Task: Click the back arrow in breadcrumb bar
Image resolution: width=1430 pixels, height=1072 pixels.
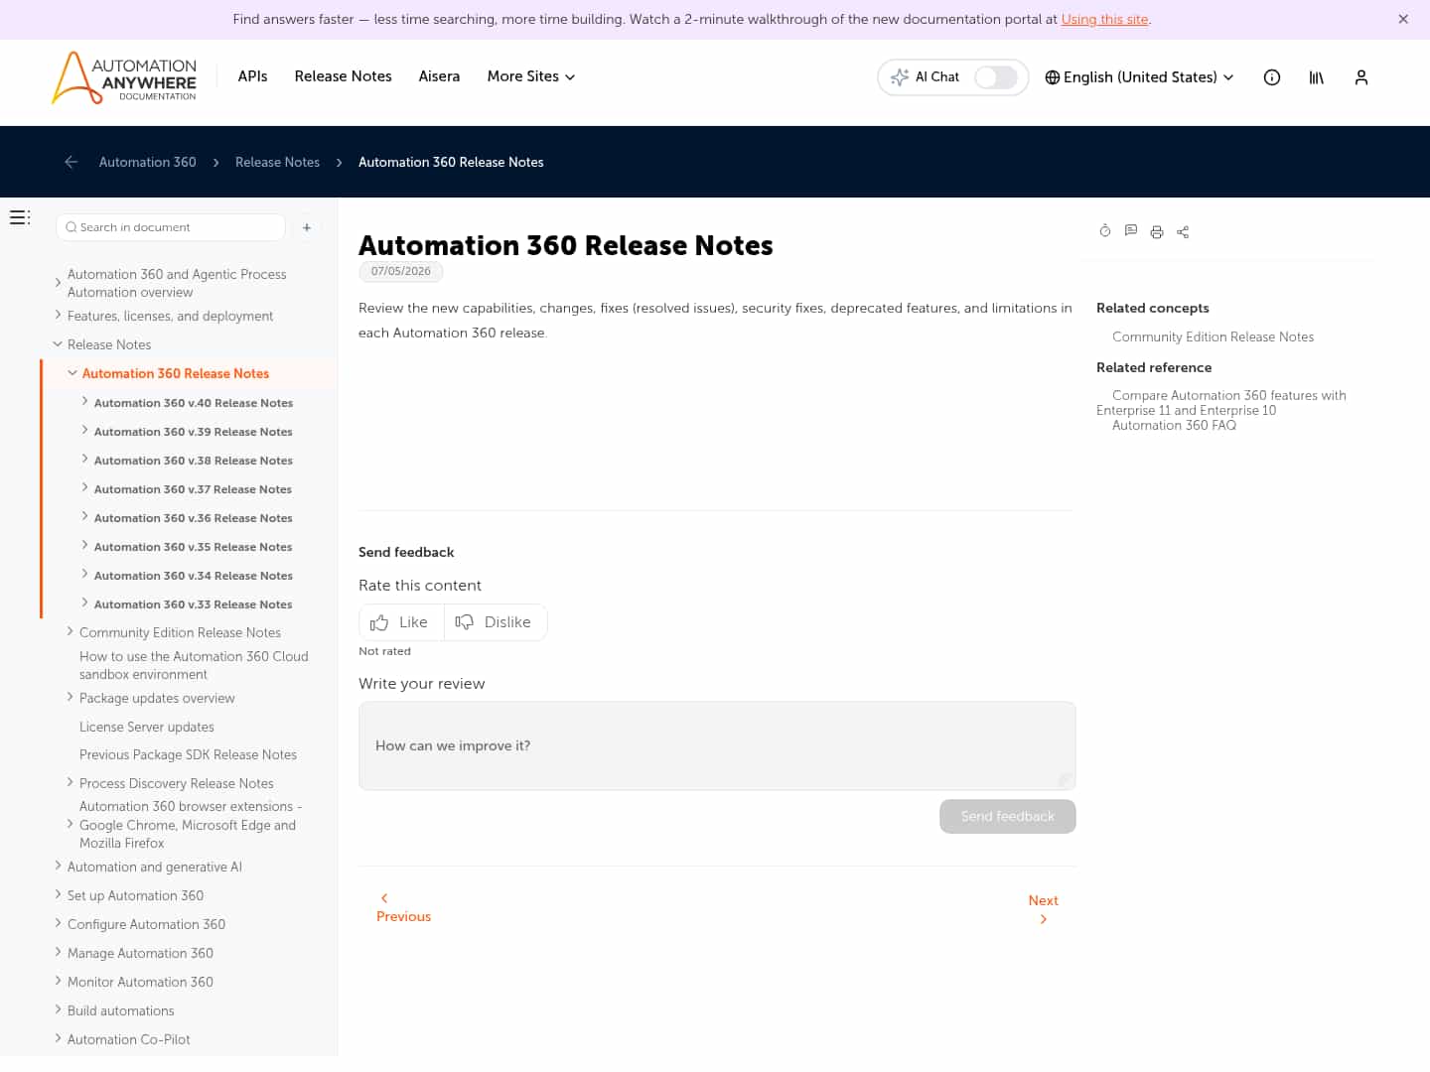Action: point(71,162)
